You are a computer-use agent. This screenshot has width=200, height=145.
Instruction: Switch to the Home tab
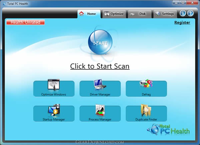click(x=89, y=14)
